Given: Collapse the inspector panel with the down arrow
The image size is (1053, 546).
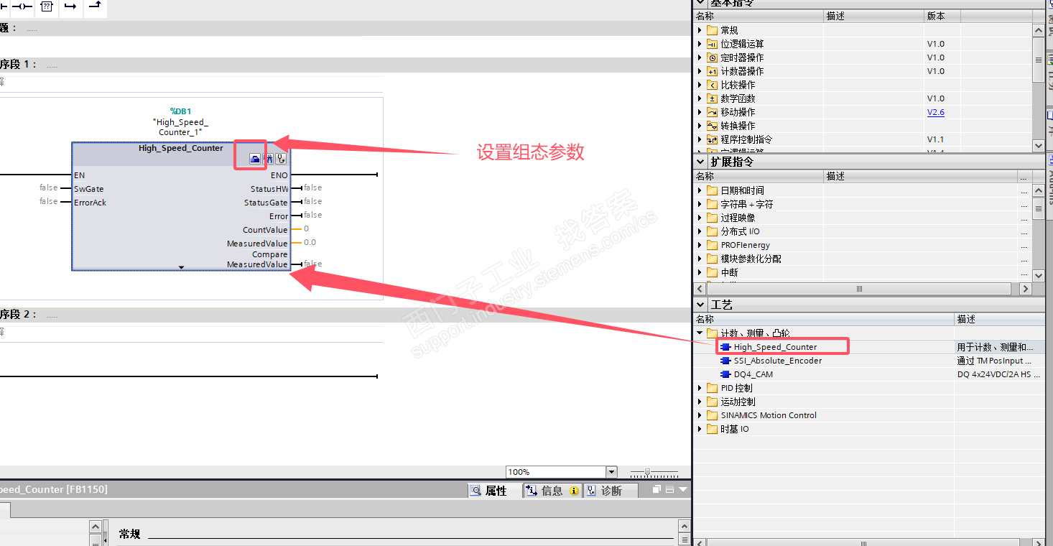Looking at the screenshot, I should pyautogui.click(x=682, y=489).
